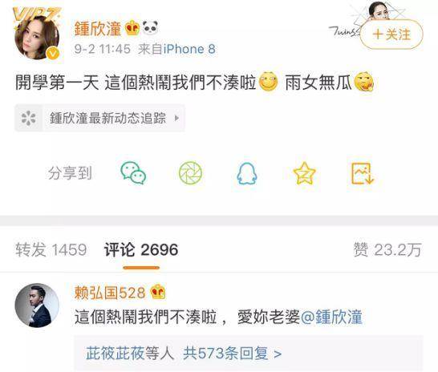
Task: Share to WeChat Moments via aperture icon
Action: coord(190,173)
